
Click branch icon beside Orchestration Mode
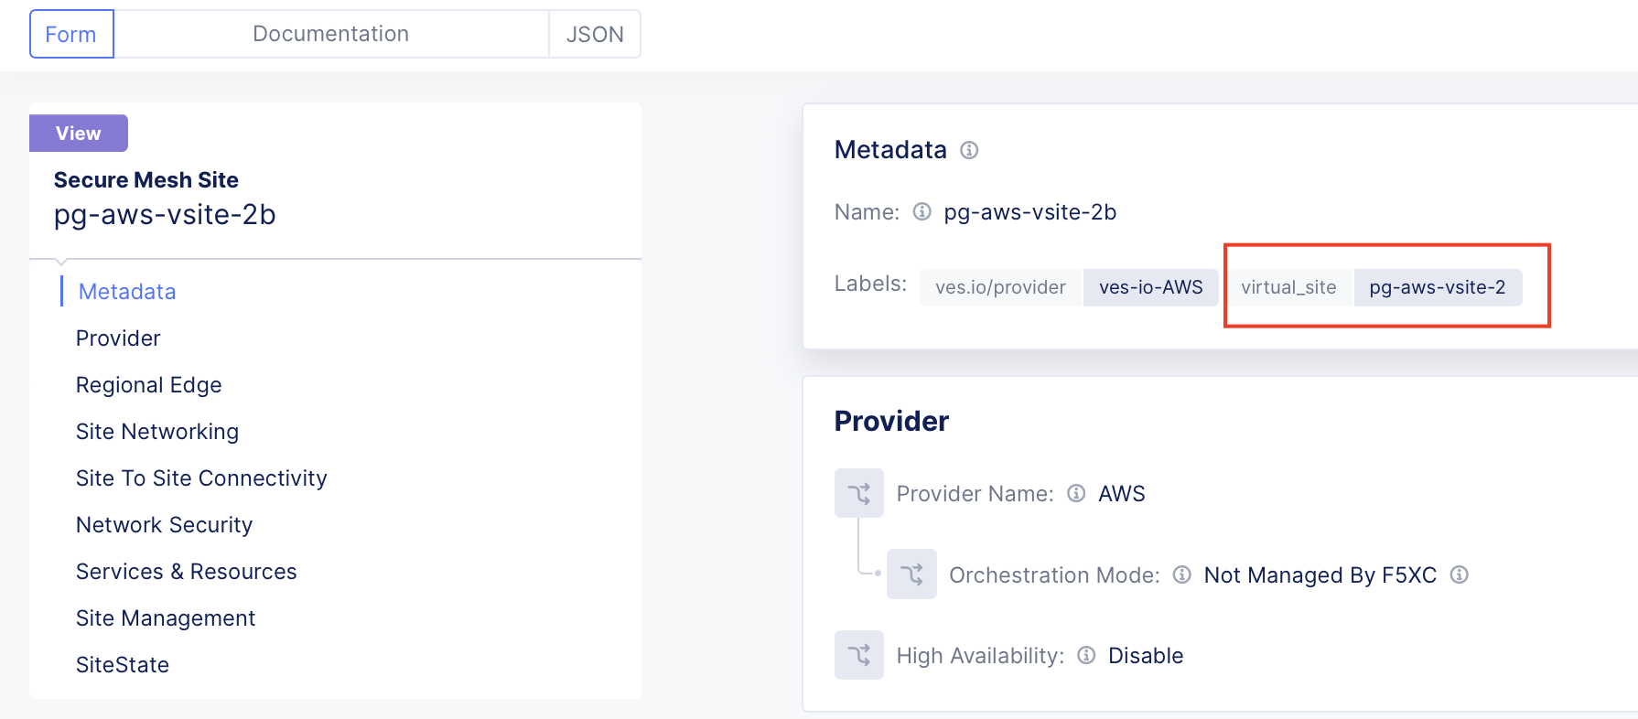[x=911, y=574]
